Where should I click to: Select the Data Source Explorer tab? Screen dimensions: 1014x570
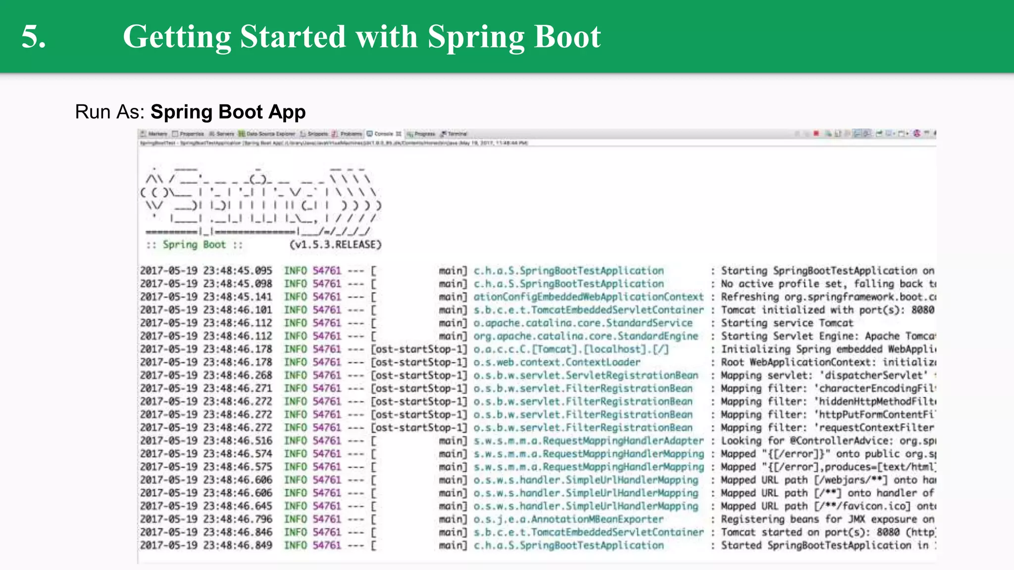coord(270,134)
